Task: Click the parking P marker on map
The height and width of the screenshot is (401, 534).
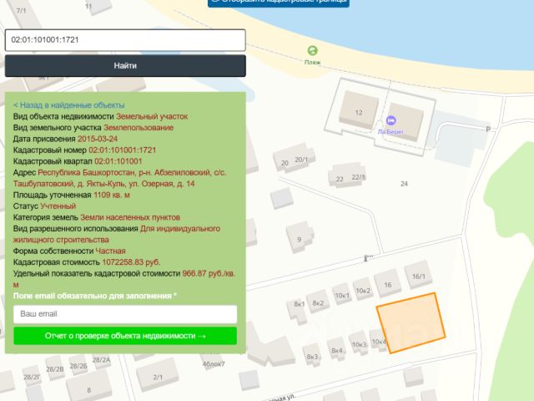Action: [x=487, y=129]
